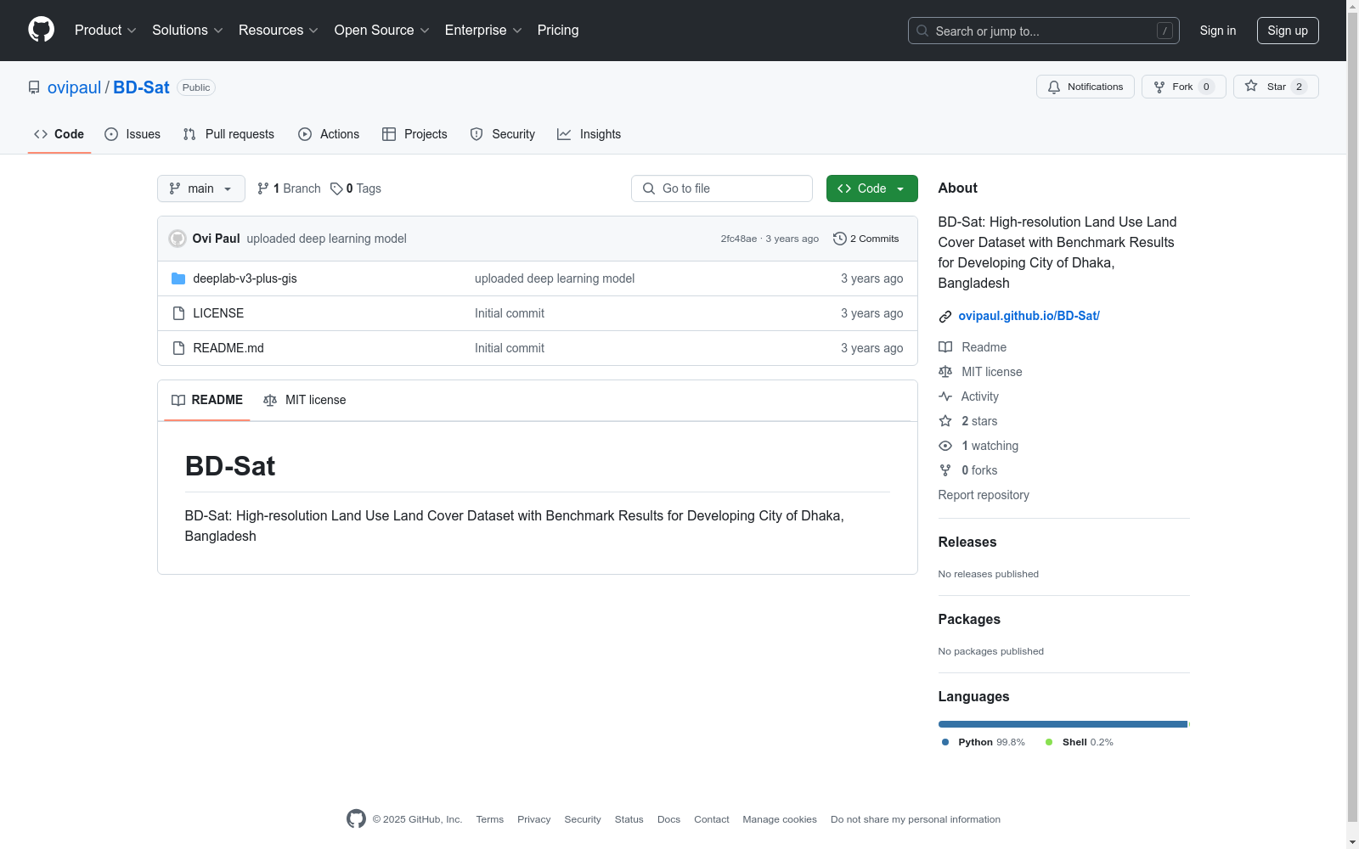Open the Status footer link
1359x849 pixels.
click(x=629, y=819)
